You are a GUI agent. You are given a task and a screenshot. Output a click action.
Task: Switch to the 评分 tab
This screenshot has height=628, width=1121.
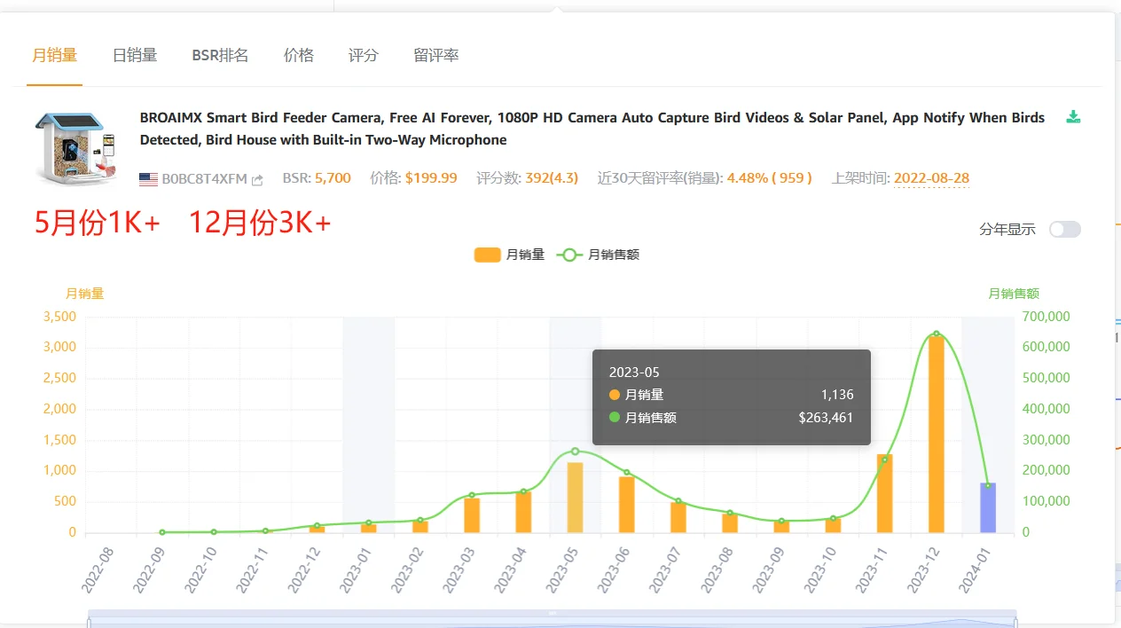pos(364,55)
